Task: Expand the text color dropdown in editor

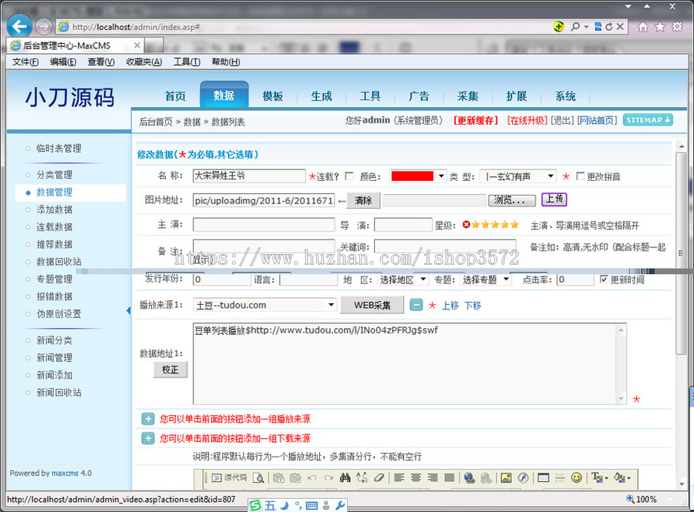Action: click(606, 478)
